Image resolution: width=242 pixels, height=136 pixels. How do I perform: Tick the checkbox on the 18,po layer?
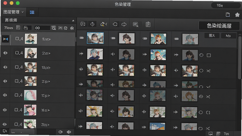pos(17,67)
